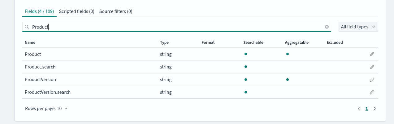Click the Type column header

164,43
